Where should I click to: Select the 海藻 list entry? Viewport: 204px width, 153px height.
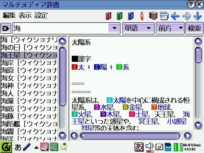(x=29, y=101)
